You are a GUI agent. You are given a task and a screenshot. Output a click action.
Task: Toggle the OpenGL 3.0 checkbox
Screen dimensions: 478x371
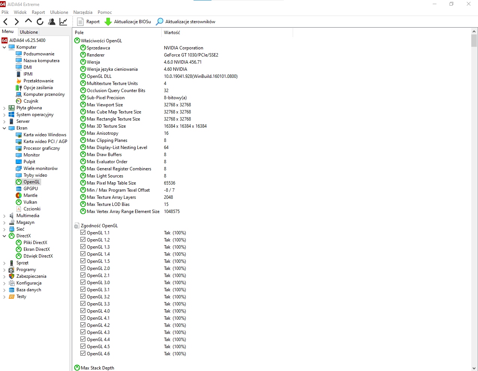(x=83, y=282)
